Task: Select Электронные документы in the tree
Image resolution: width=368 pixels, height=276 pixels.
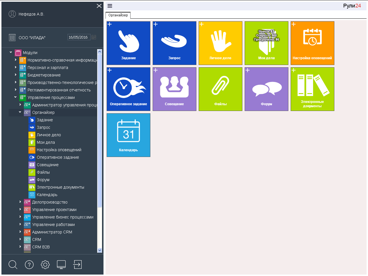Action: point(60,187)
